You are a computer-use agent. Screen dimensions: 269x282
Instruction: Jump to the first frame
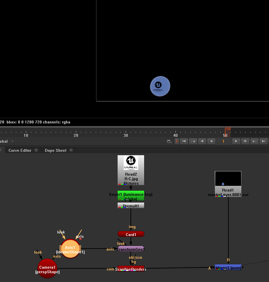[184, 141]
